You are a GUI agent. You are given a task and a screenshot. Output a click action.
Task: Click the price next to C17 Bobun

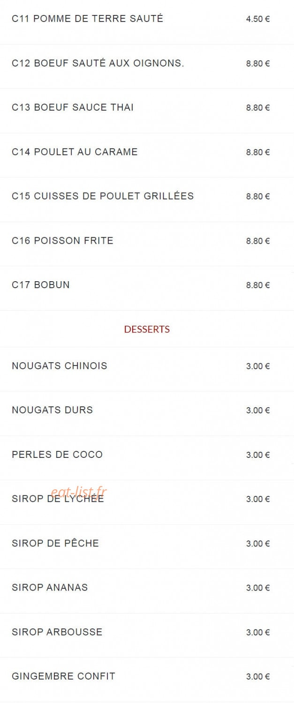click(x=258, y=285)
